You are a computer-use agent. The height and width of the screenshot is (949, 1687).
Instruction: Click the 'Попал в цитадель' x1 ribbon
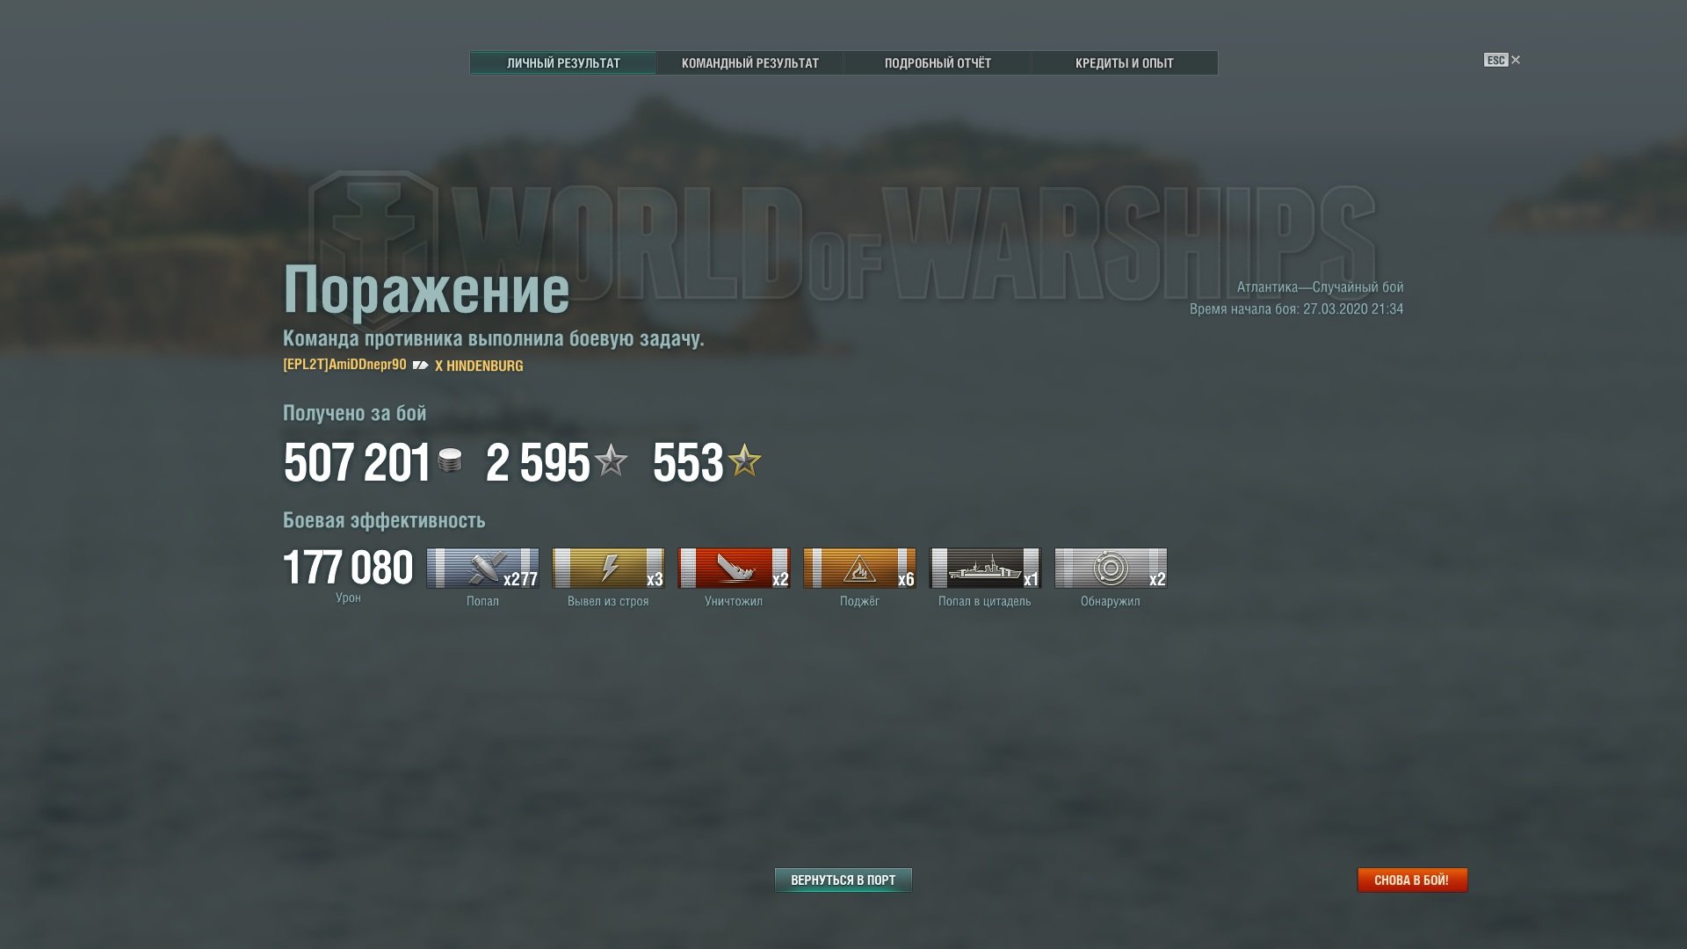point(985,569)
